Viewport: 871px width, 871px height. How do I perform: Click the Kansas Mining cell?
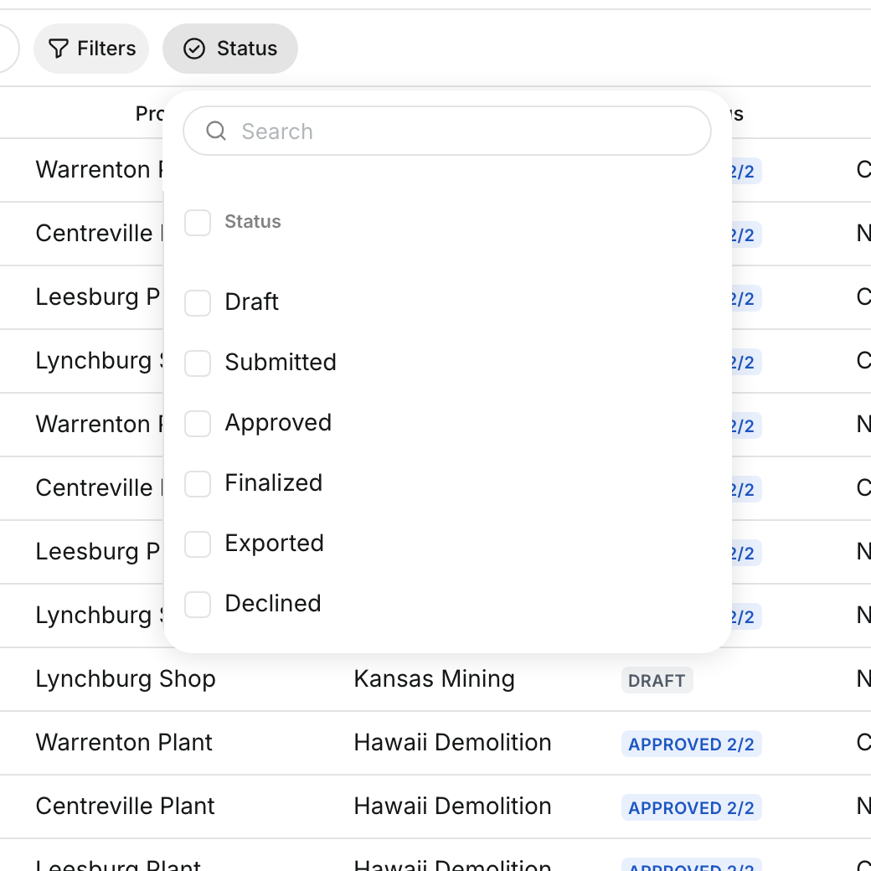click(435, 679)
